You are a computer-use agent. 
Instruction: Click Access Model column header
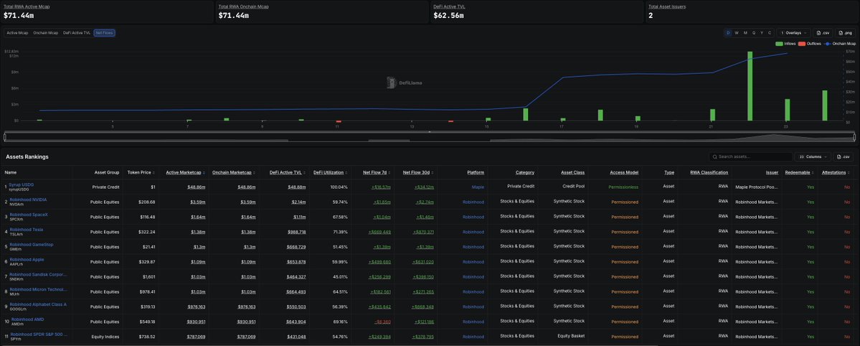(x=623, y=172)
